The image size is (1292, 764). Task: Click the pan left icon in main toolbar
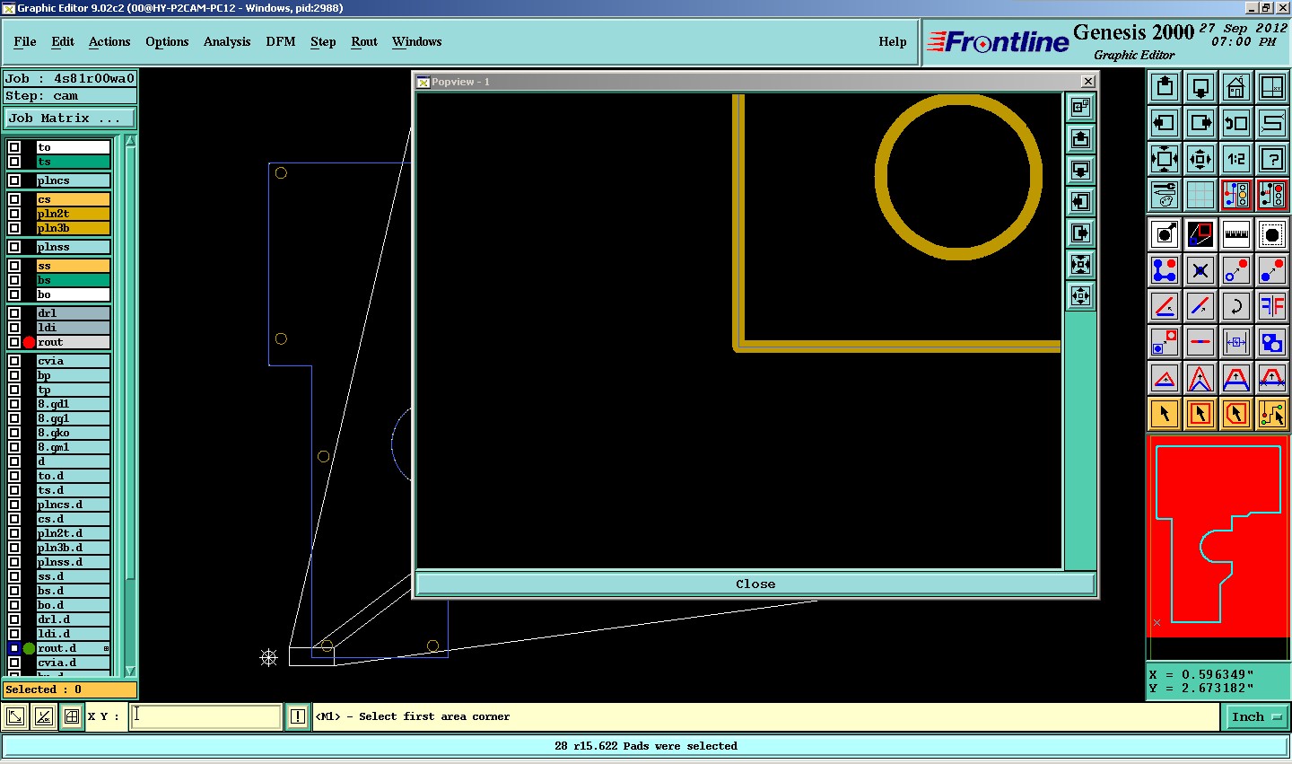tap(1165, 123)
